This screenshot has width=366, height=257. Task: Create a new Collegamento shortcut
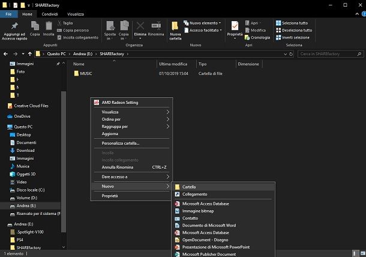click(x=224, y=194)
